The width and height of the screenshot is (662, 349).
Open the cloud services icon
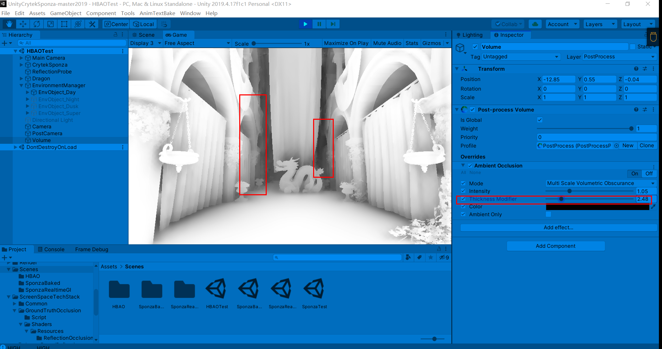[x=535, y=24]
